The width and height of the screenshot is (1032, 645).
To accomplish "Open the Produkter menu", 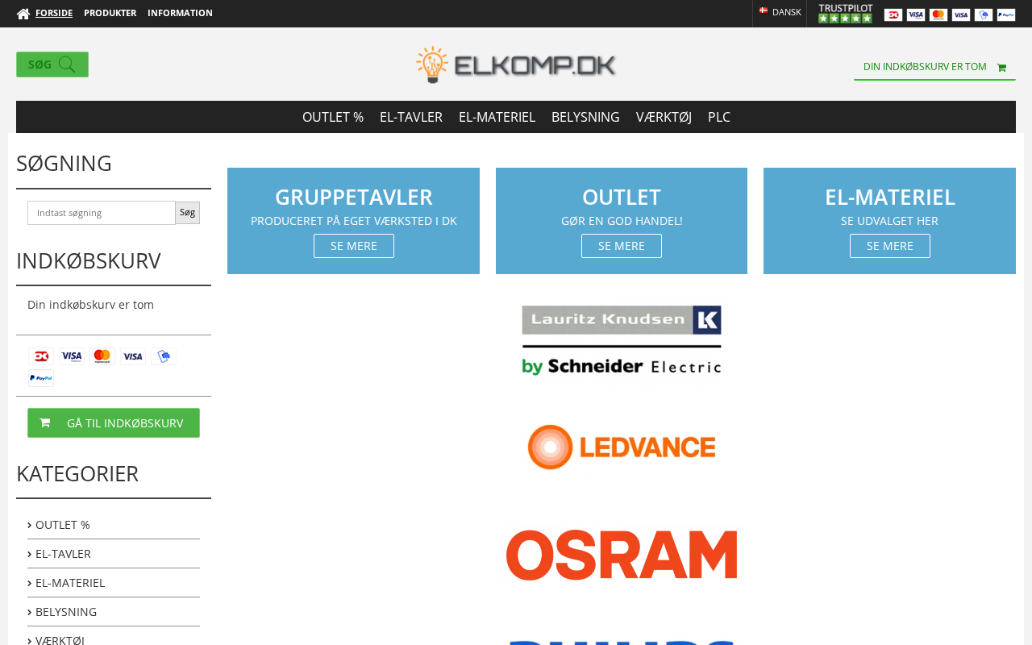I will coord(110,13).
